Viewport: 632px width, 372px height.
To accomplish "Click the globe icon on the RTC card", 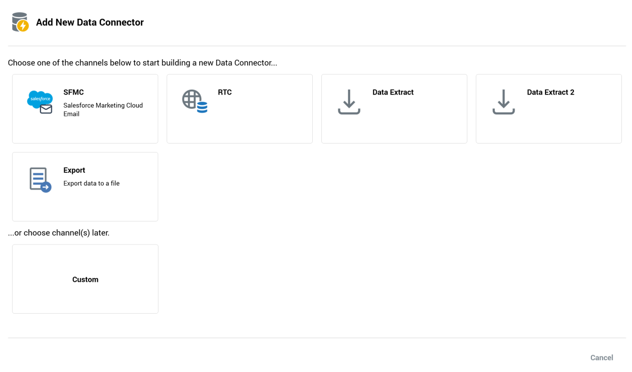I will click(x=191, y=99).
